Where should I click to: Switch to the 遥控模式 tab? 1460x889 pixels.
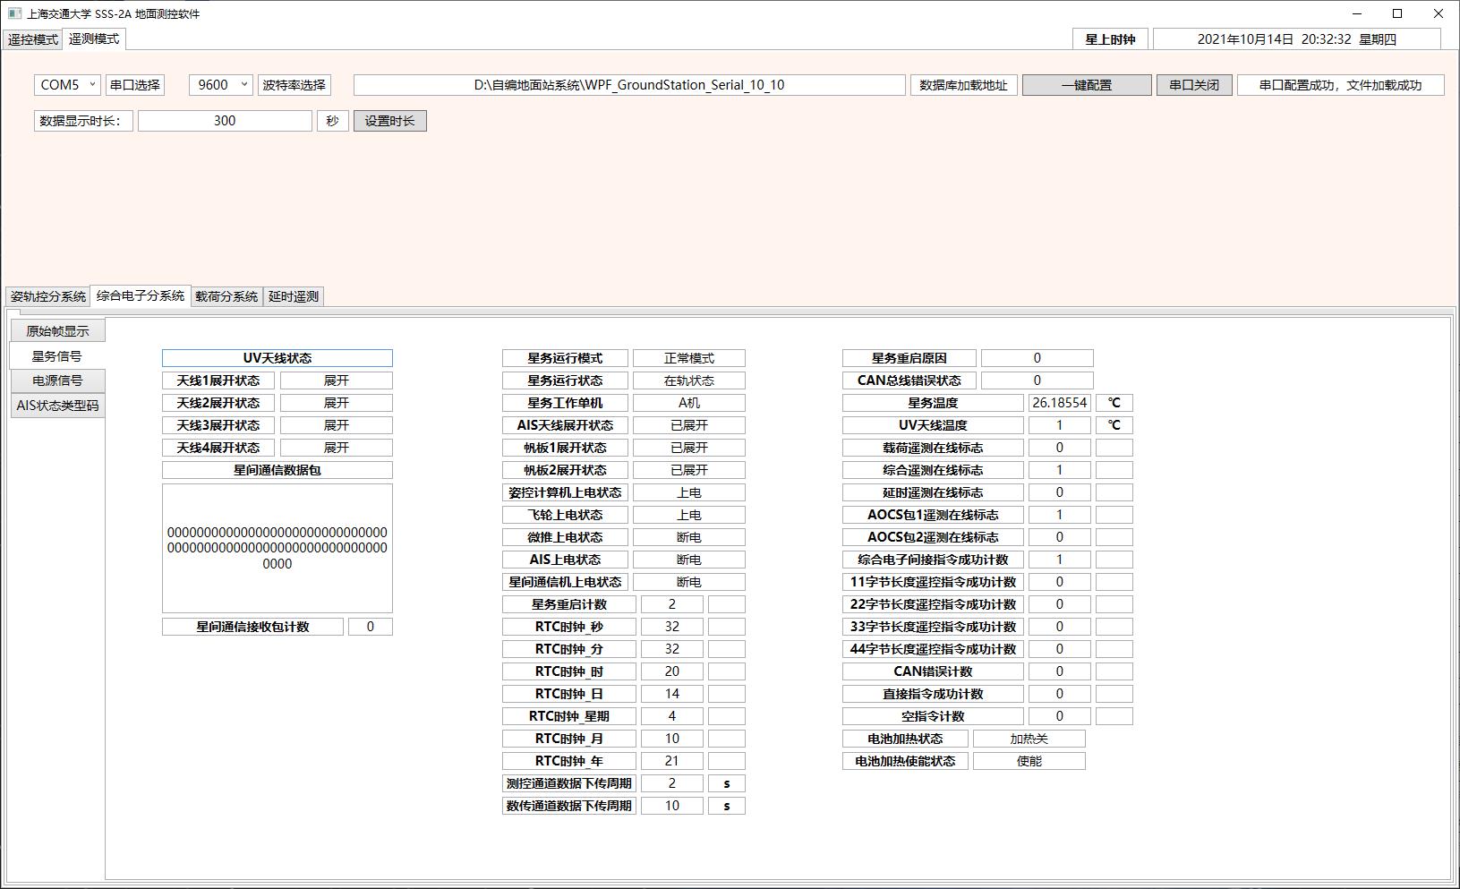pos(33,39)
